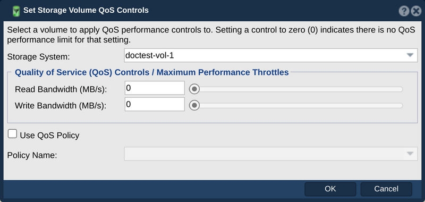Open the Policy Name dropdown field
Screen dimensions: 425x202
[x=271, y=154]
